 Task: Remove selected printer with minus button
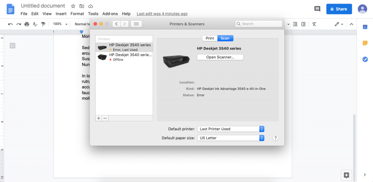coord(105,118)
